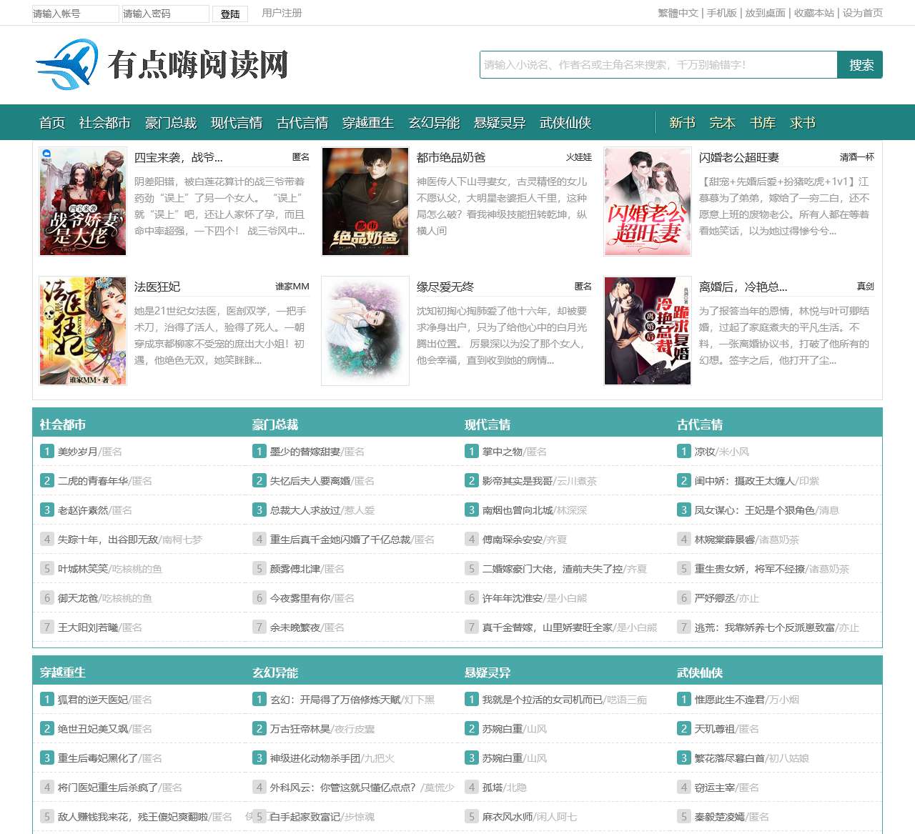Open 古代言情 in the navigation bar
This screenshot has height=834, width=915.
[302, 123]
